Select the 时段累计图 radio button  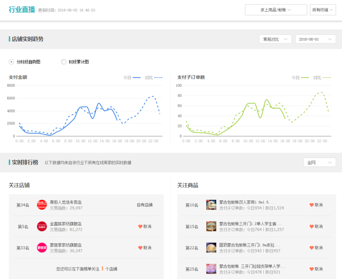click(x=64, y=62)
